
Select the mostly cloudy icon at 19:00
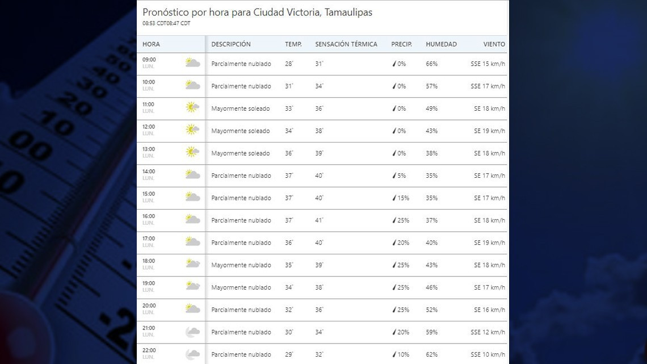[x=192, y=287]
